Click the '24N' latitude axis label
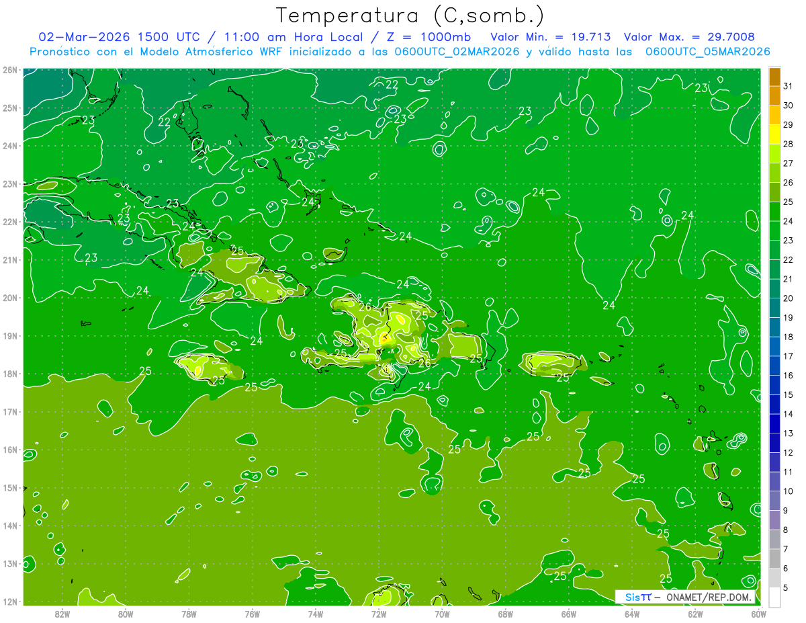 pyautogui.click(x=10, y=146)
